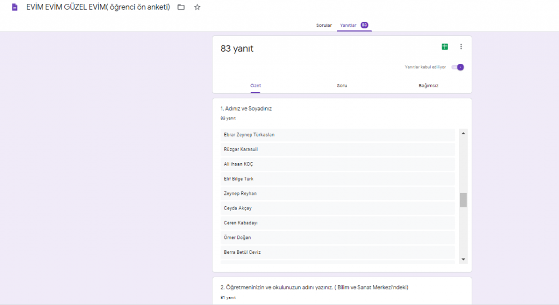Select the response 'Ebrar Zeynep Türkaslan'

point(337,135)
